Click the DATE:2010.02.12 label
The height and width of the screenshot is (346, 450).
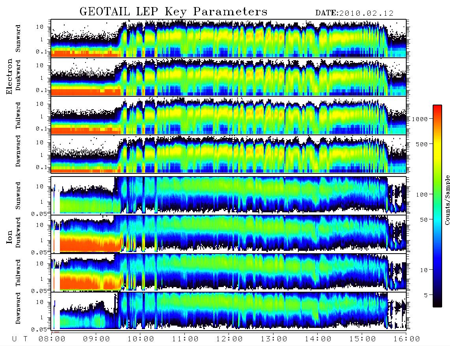[x=354, y=13]
